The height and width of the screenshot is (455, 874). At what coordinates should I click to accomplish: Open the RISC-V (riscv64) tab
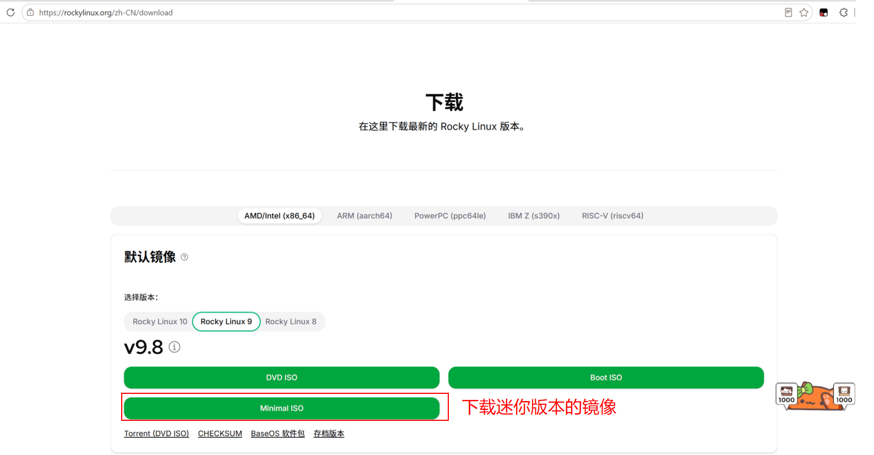coord(612,215)
